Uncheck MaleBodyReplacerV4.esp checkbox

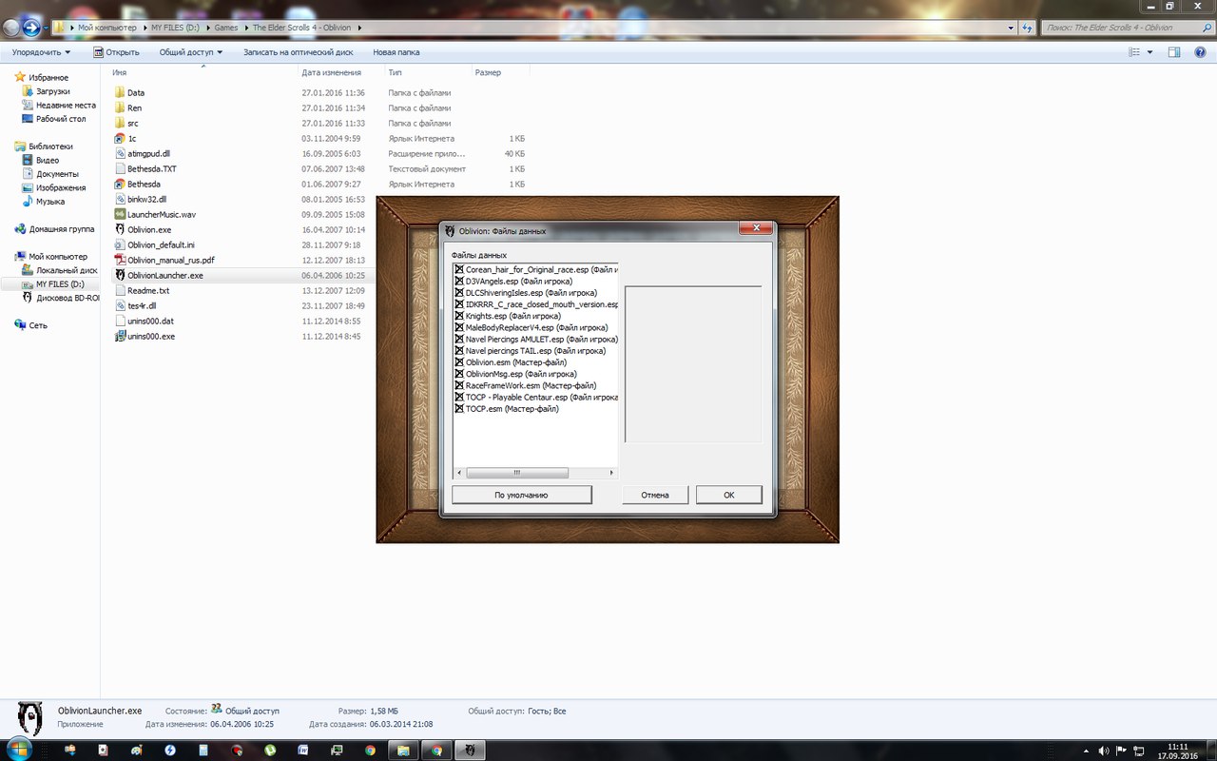coord(459,328)
